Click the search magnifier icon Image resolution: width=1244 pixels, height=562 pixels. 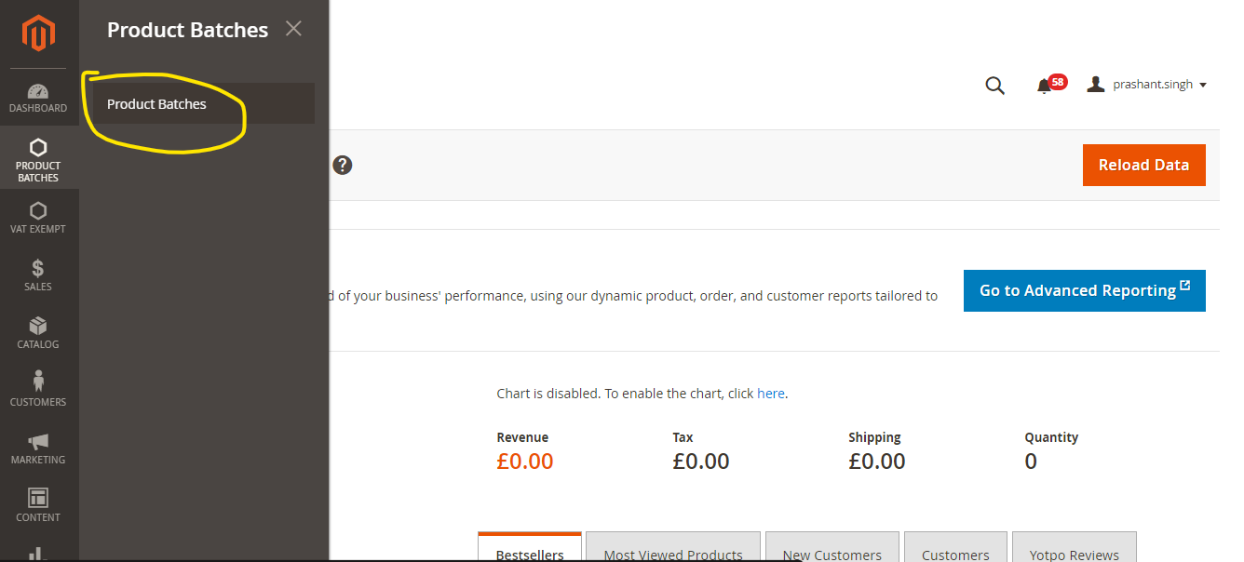[994, 86]
